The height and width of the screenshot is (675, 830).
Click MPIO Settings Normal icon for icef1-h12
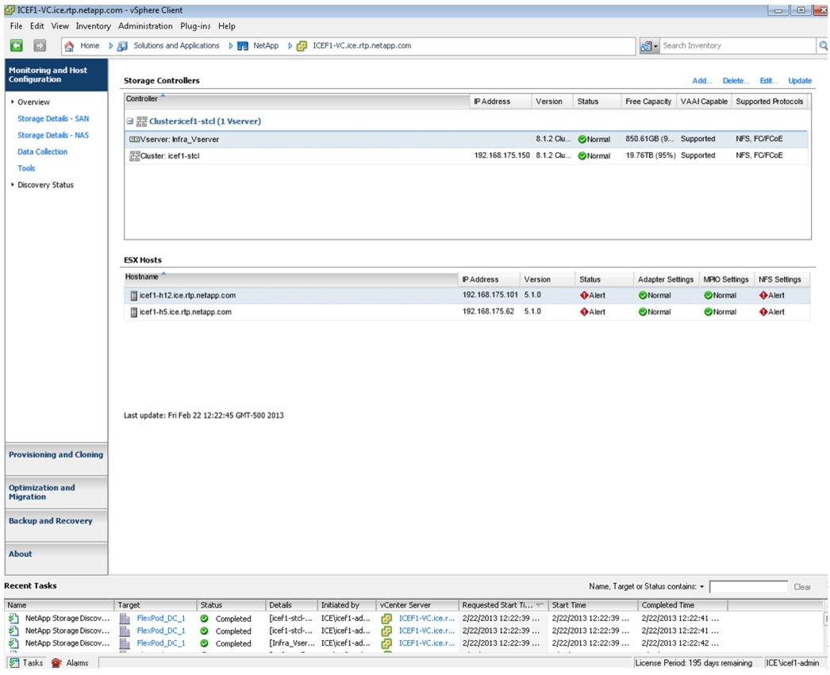[709, 295]
